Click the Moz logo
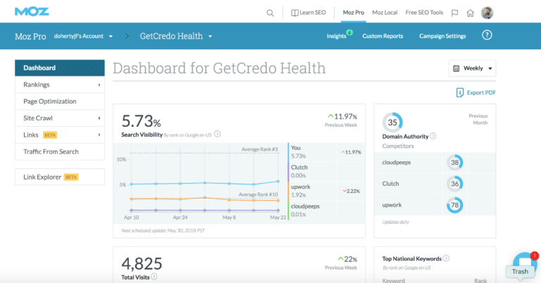Screen dimensions: 541x283 (x=32, y=11)
